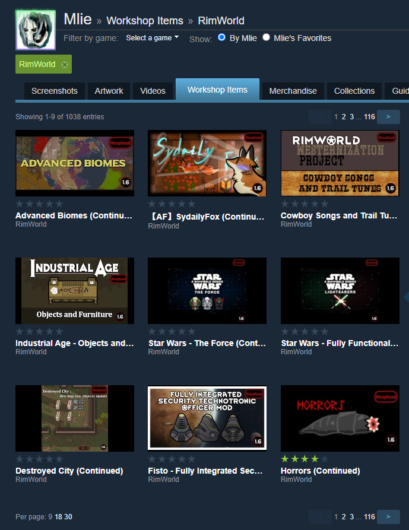
Task: Click Industrial Age - Objects title link
Action: (75, 343)
